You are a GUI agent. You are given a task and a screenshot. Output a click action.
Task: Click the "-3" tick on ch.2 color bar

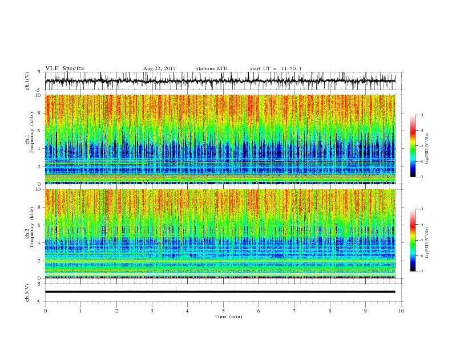click(x=421, y=209)
